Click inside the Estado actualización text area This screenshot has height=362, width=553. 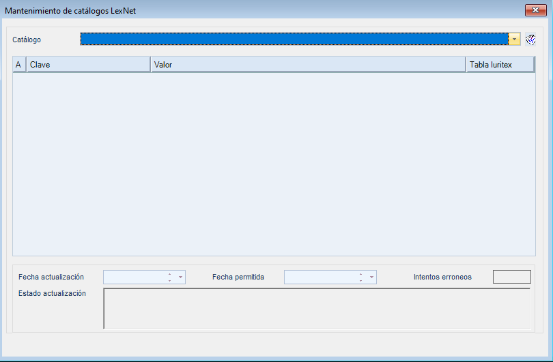[316, 309]
